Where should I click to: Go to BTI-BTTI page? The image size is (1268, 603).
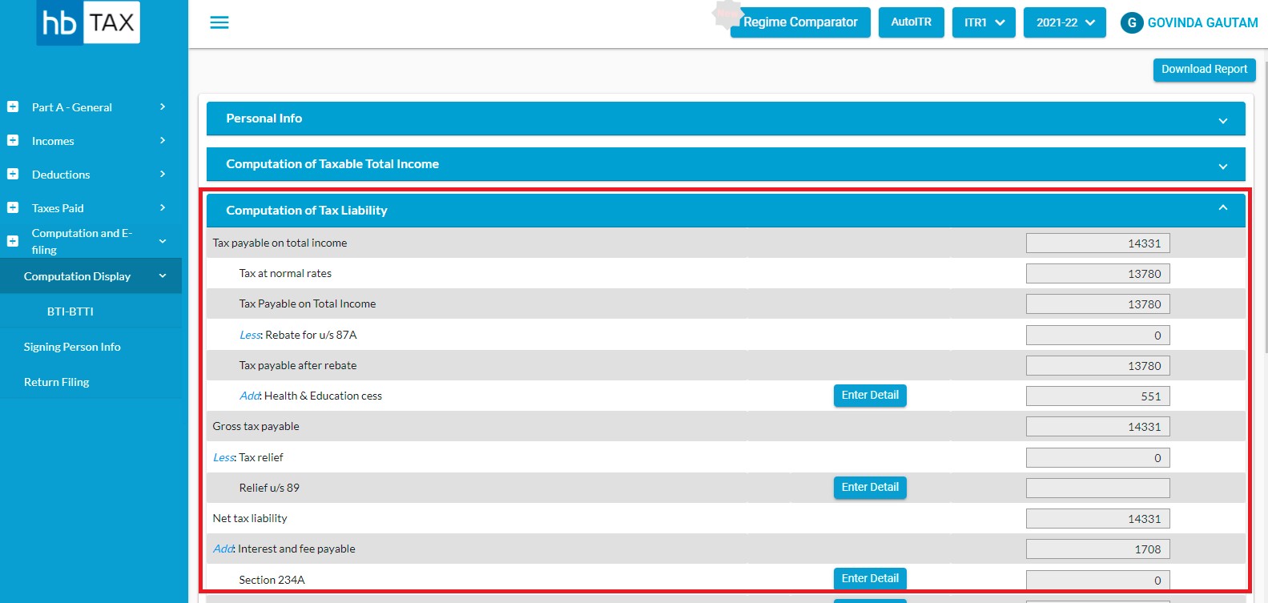tap(70, 312)
